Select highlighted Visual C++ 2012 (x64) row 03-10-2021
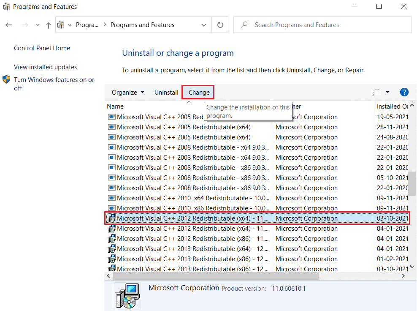 (x=257, y=218)
